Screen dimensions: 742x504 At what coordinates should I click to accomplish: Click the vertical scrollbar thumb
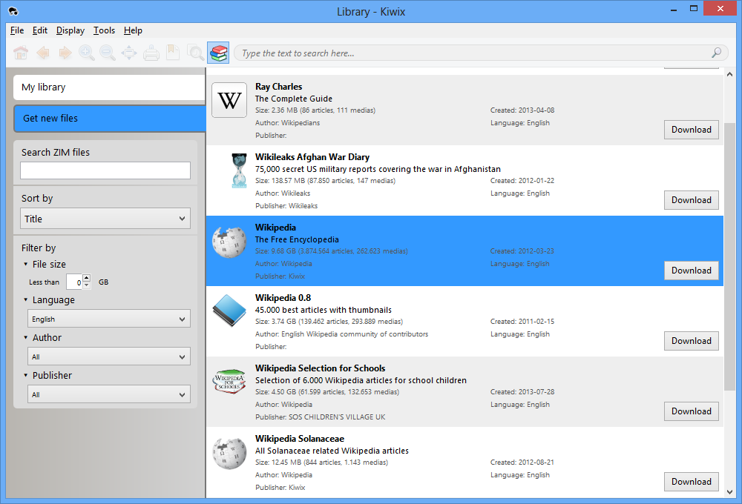coord(729,256)
